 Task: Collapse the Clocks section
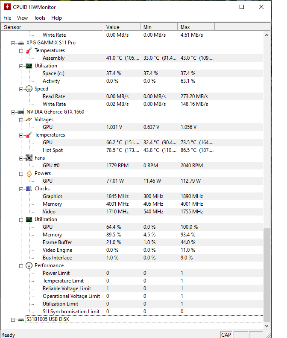21,189
